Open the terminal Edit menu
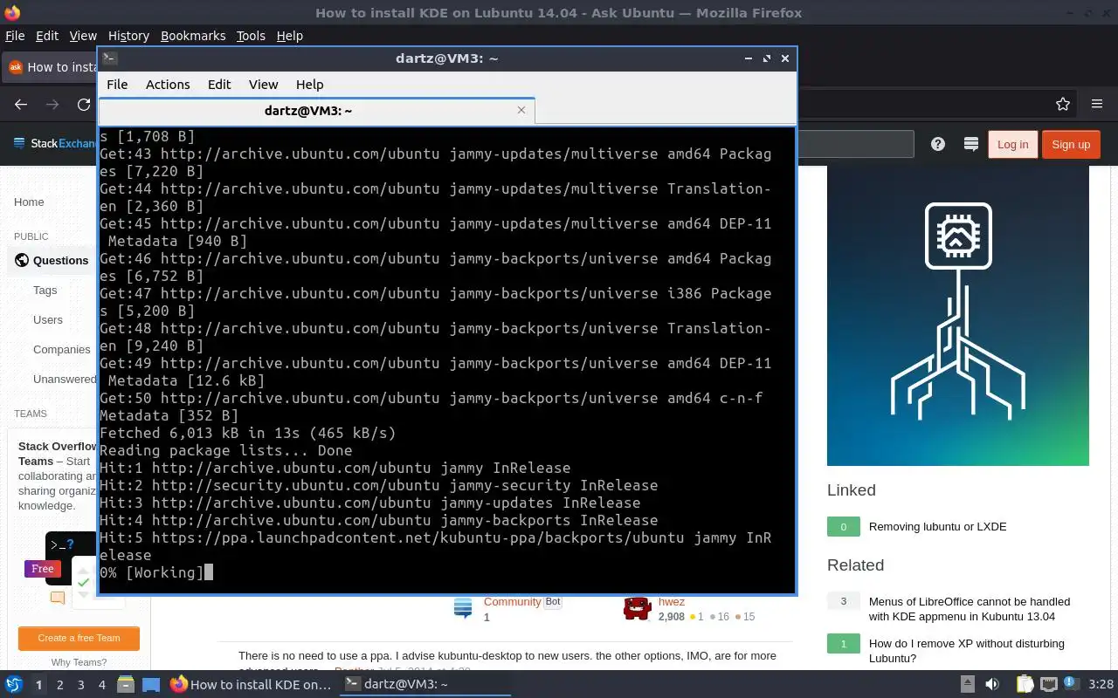The height and width of the screenshot is (698, 1118). pos(219,85)
